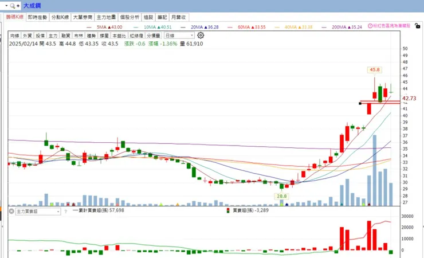Viewport: 424px width, 258px height.
Task: Click the 大成鋼 stock name title
Action: [32, 6]
